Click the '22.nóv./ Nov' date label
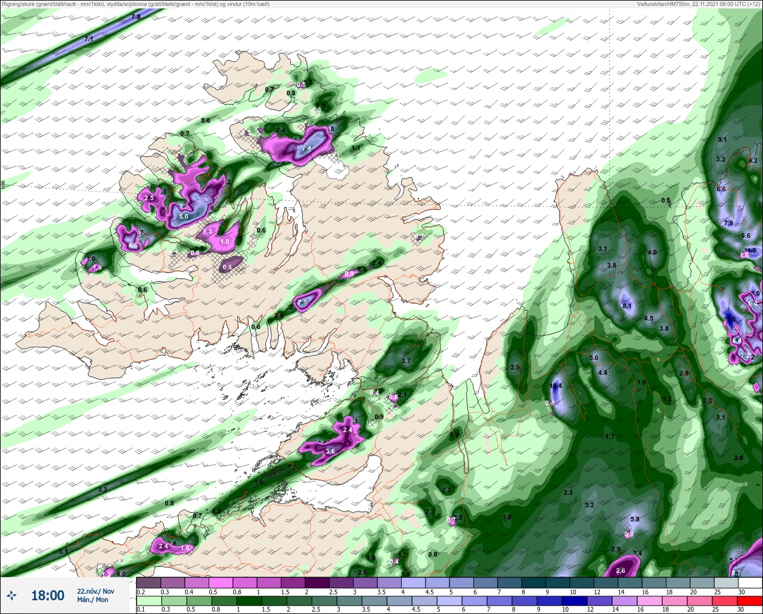 coord(95,591)
